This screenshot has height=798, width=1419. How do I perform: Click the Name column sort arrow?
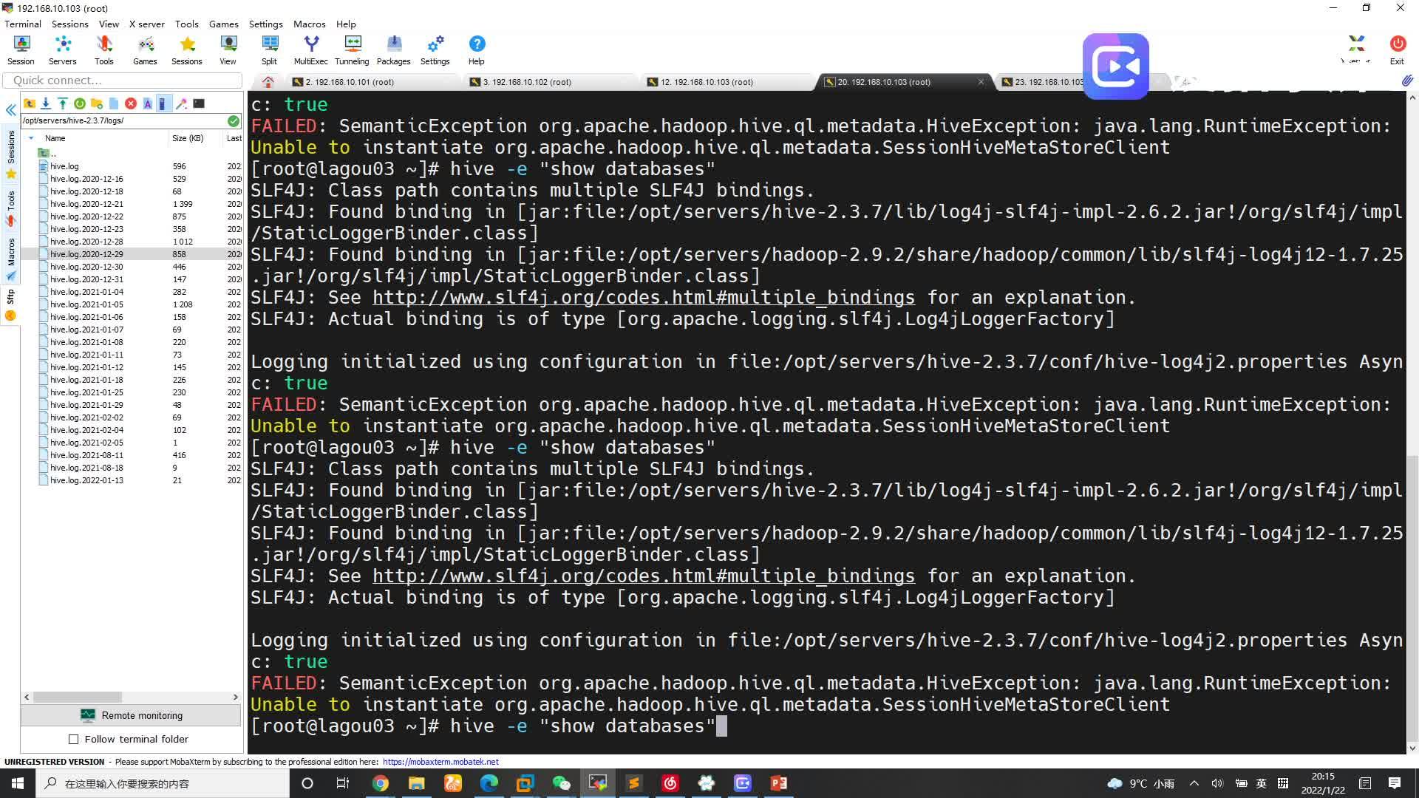(x=31, y=138)
